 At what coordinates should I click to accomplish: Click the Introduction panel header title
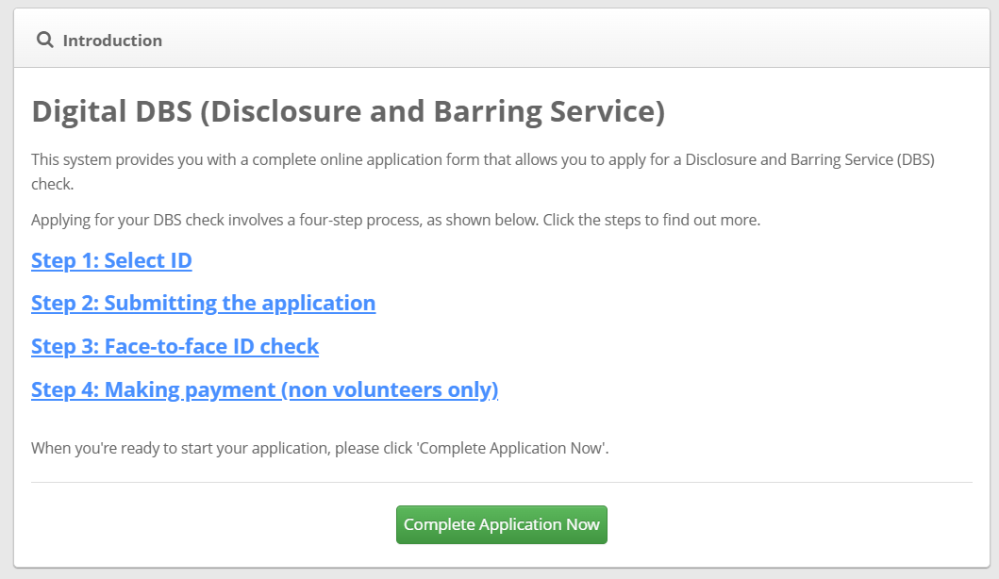click(112, 41)
